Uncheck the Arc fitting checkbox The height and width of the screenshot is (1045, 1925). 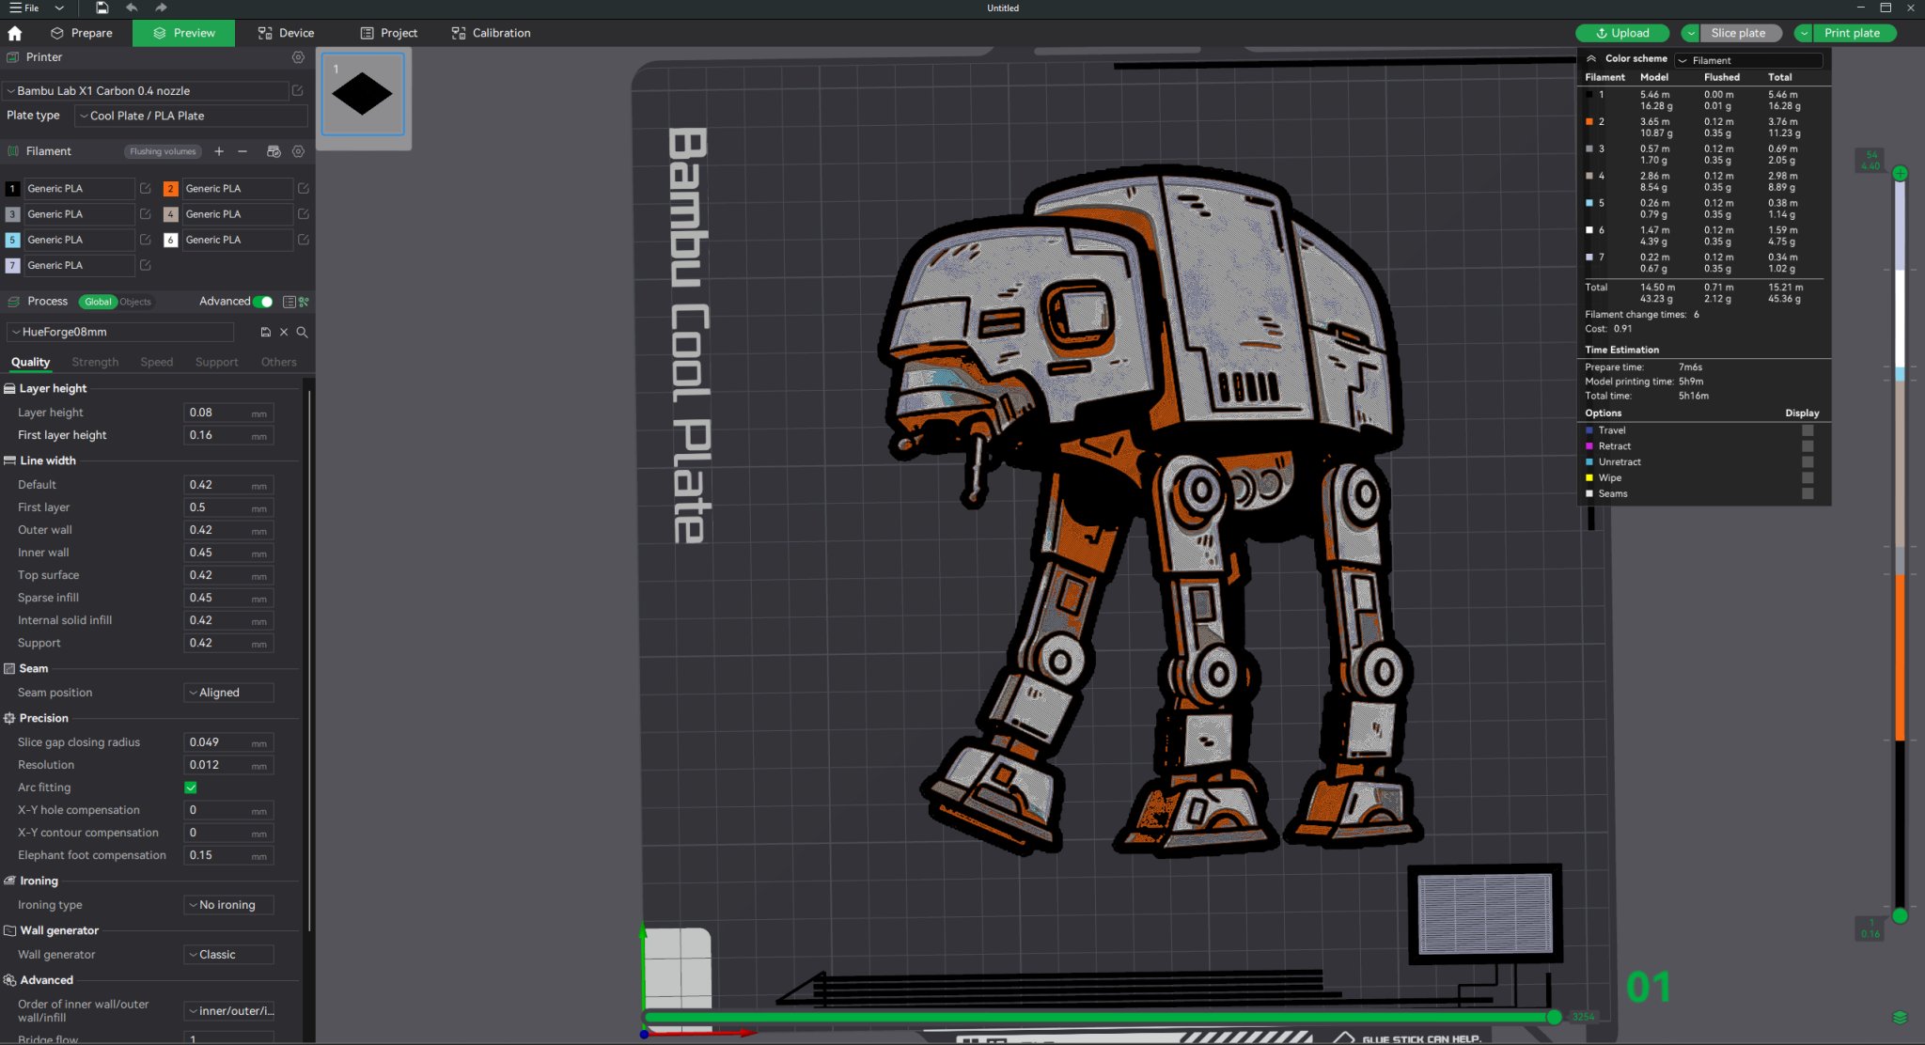click(191, 788)
